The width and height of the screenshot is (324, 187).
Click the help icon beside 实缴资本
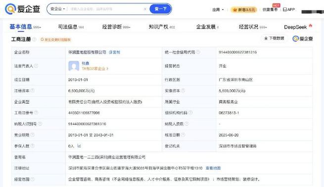coord(183,90)
